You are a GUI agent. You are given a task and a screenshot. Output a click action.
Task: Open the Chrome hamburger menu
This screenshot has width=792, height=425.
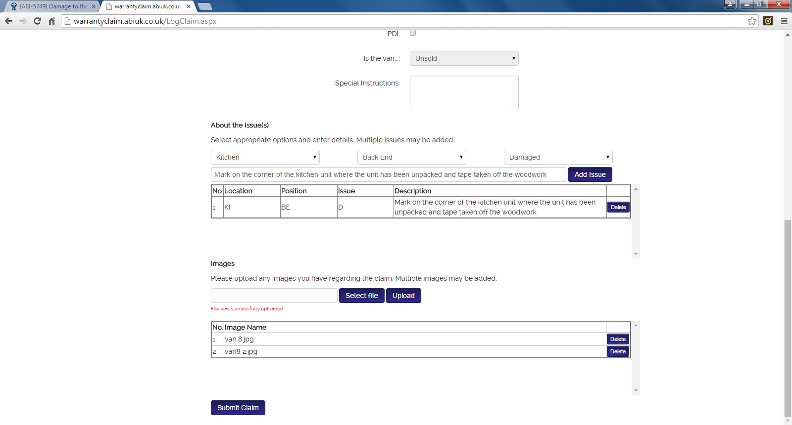pos(784,21)
